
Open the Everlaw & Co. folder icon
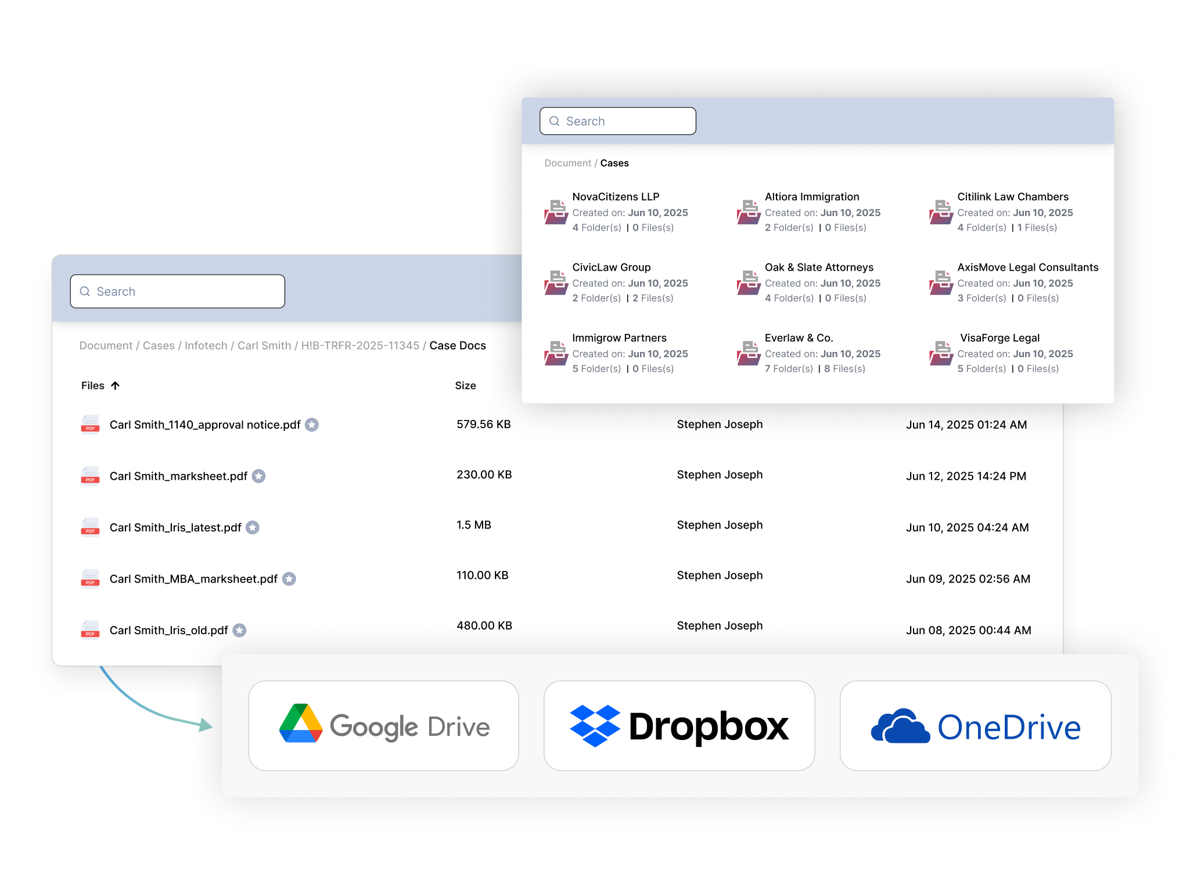pos(749,353)
